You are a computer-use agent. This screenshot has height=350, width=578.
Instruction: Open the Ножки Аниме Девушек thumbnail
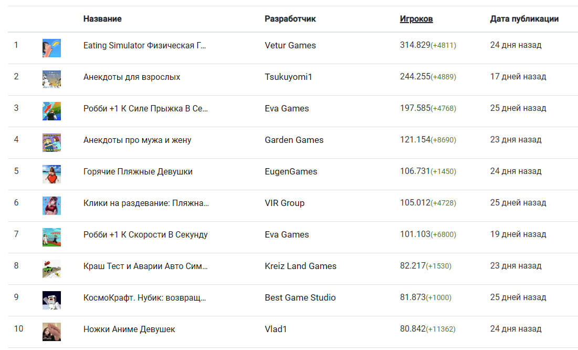51,332
